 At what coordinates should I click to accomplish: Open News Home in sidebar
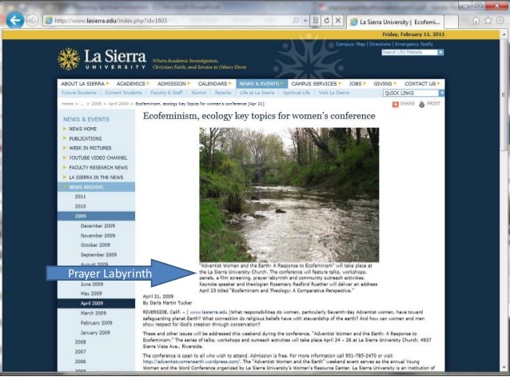coord(82,129)
